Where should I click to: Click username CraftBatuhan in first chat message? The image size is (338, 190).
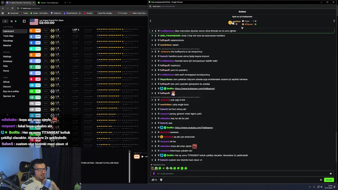click(x=167, y=31)
